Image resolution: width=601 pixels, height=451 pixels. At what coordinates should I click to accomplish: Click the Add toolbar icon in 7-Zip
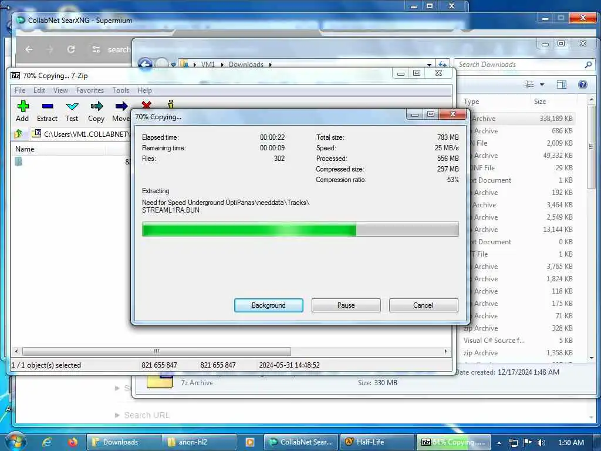(23, 106)
